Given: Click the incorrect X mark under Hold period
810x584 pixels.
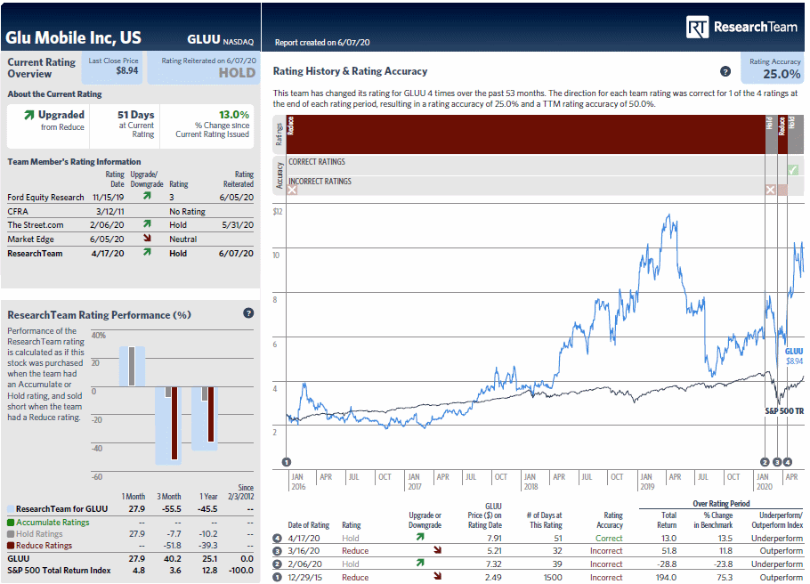Looking at the screenshot, I should tap(770, 191).
